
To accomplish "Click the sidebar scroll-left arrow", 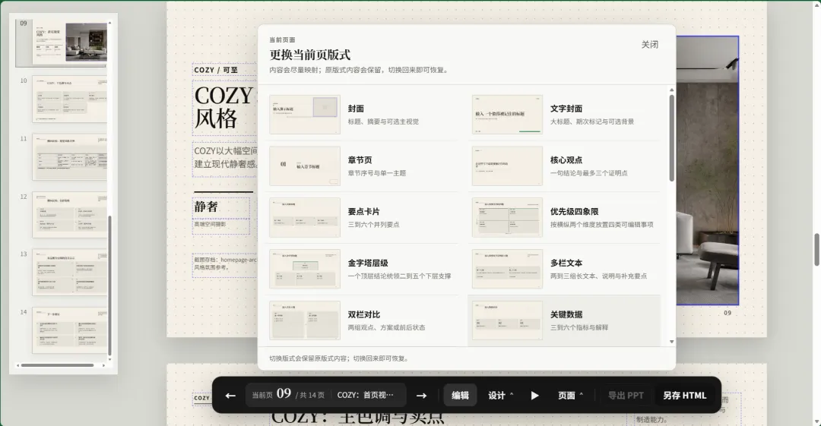I will point(17,365).
